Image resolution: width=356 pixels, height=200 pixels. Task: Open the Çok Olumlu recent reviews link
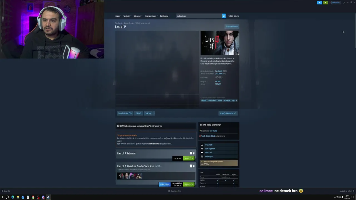[219, 71]
